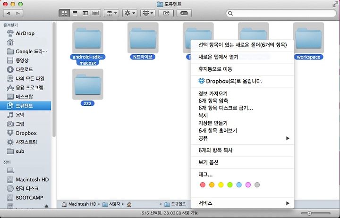Screen dimensions: 340x218
Task: Go back with the left arrow button
Action: [8, 13]
